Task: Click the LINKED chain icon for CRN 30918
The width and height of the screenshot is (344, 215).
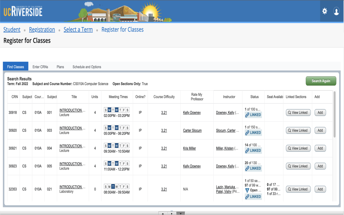Action: pyautogui.click(x=247, y=115)
